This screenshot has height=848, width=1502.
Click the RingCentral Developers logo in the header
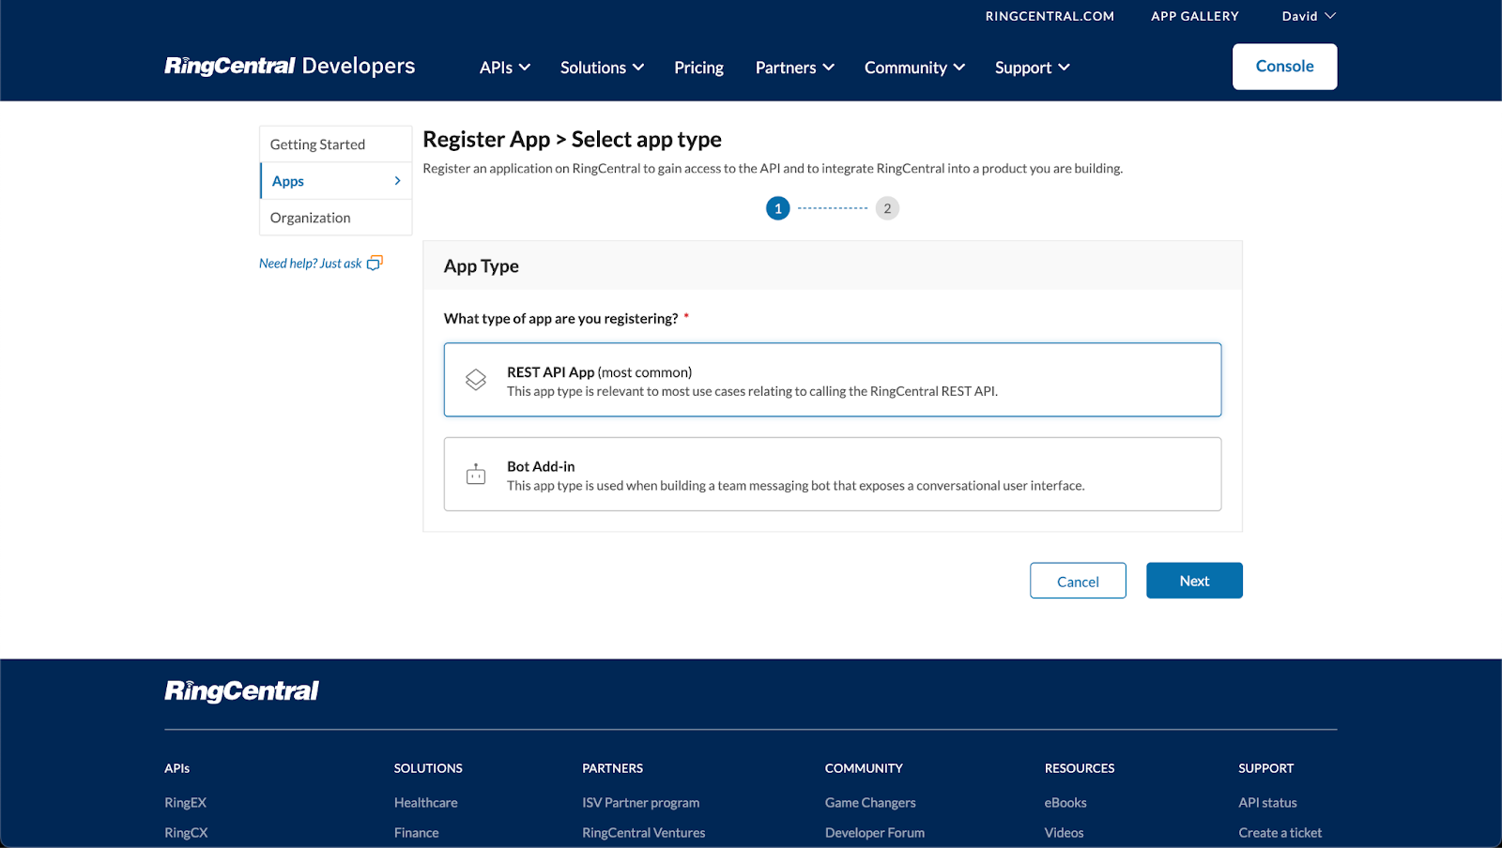click(x=289, y=66)
